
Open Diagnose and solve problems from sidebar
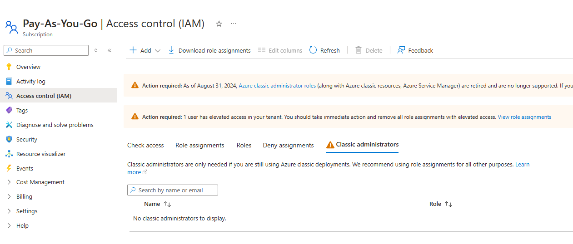[x=55, y=125]
